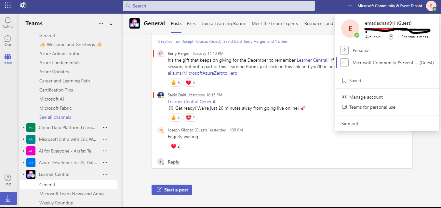The width and height of the screenshot is (441, 208).
Task: Open the Available status dropdown
Action: (374, 37)
